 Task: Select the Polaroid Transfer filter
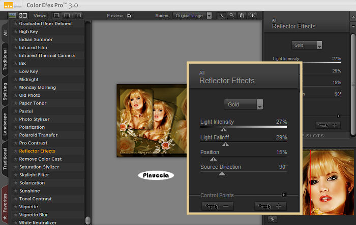(38, 135)
